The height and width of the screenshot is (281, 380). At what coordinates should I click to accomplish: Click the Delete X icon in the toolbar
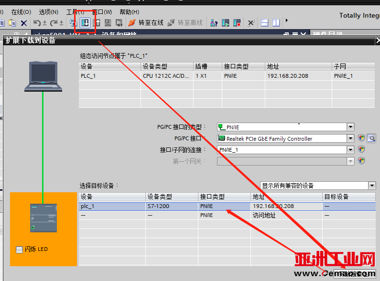click(23, 23)
